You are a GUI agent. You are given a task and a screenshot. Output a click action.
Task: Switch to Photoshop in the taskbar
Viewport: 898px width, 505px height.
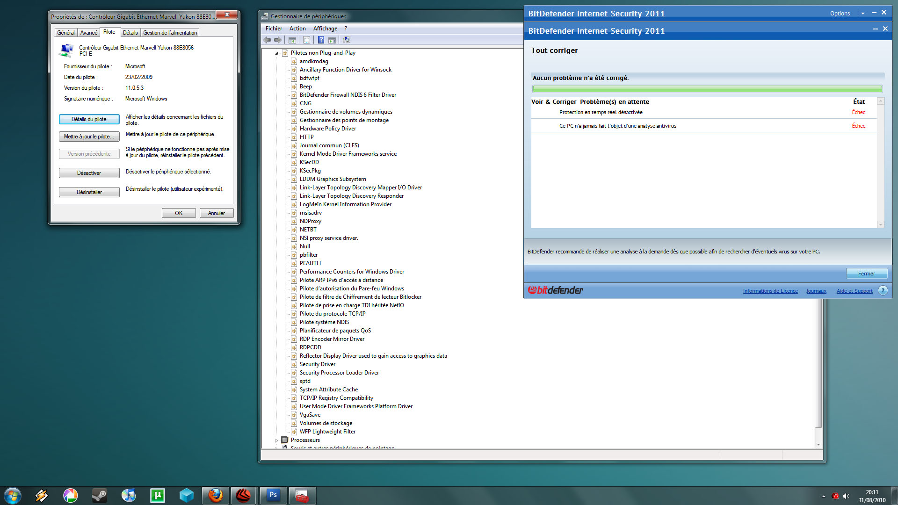(x=273, y=496)
